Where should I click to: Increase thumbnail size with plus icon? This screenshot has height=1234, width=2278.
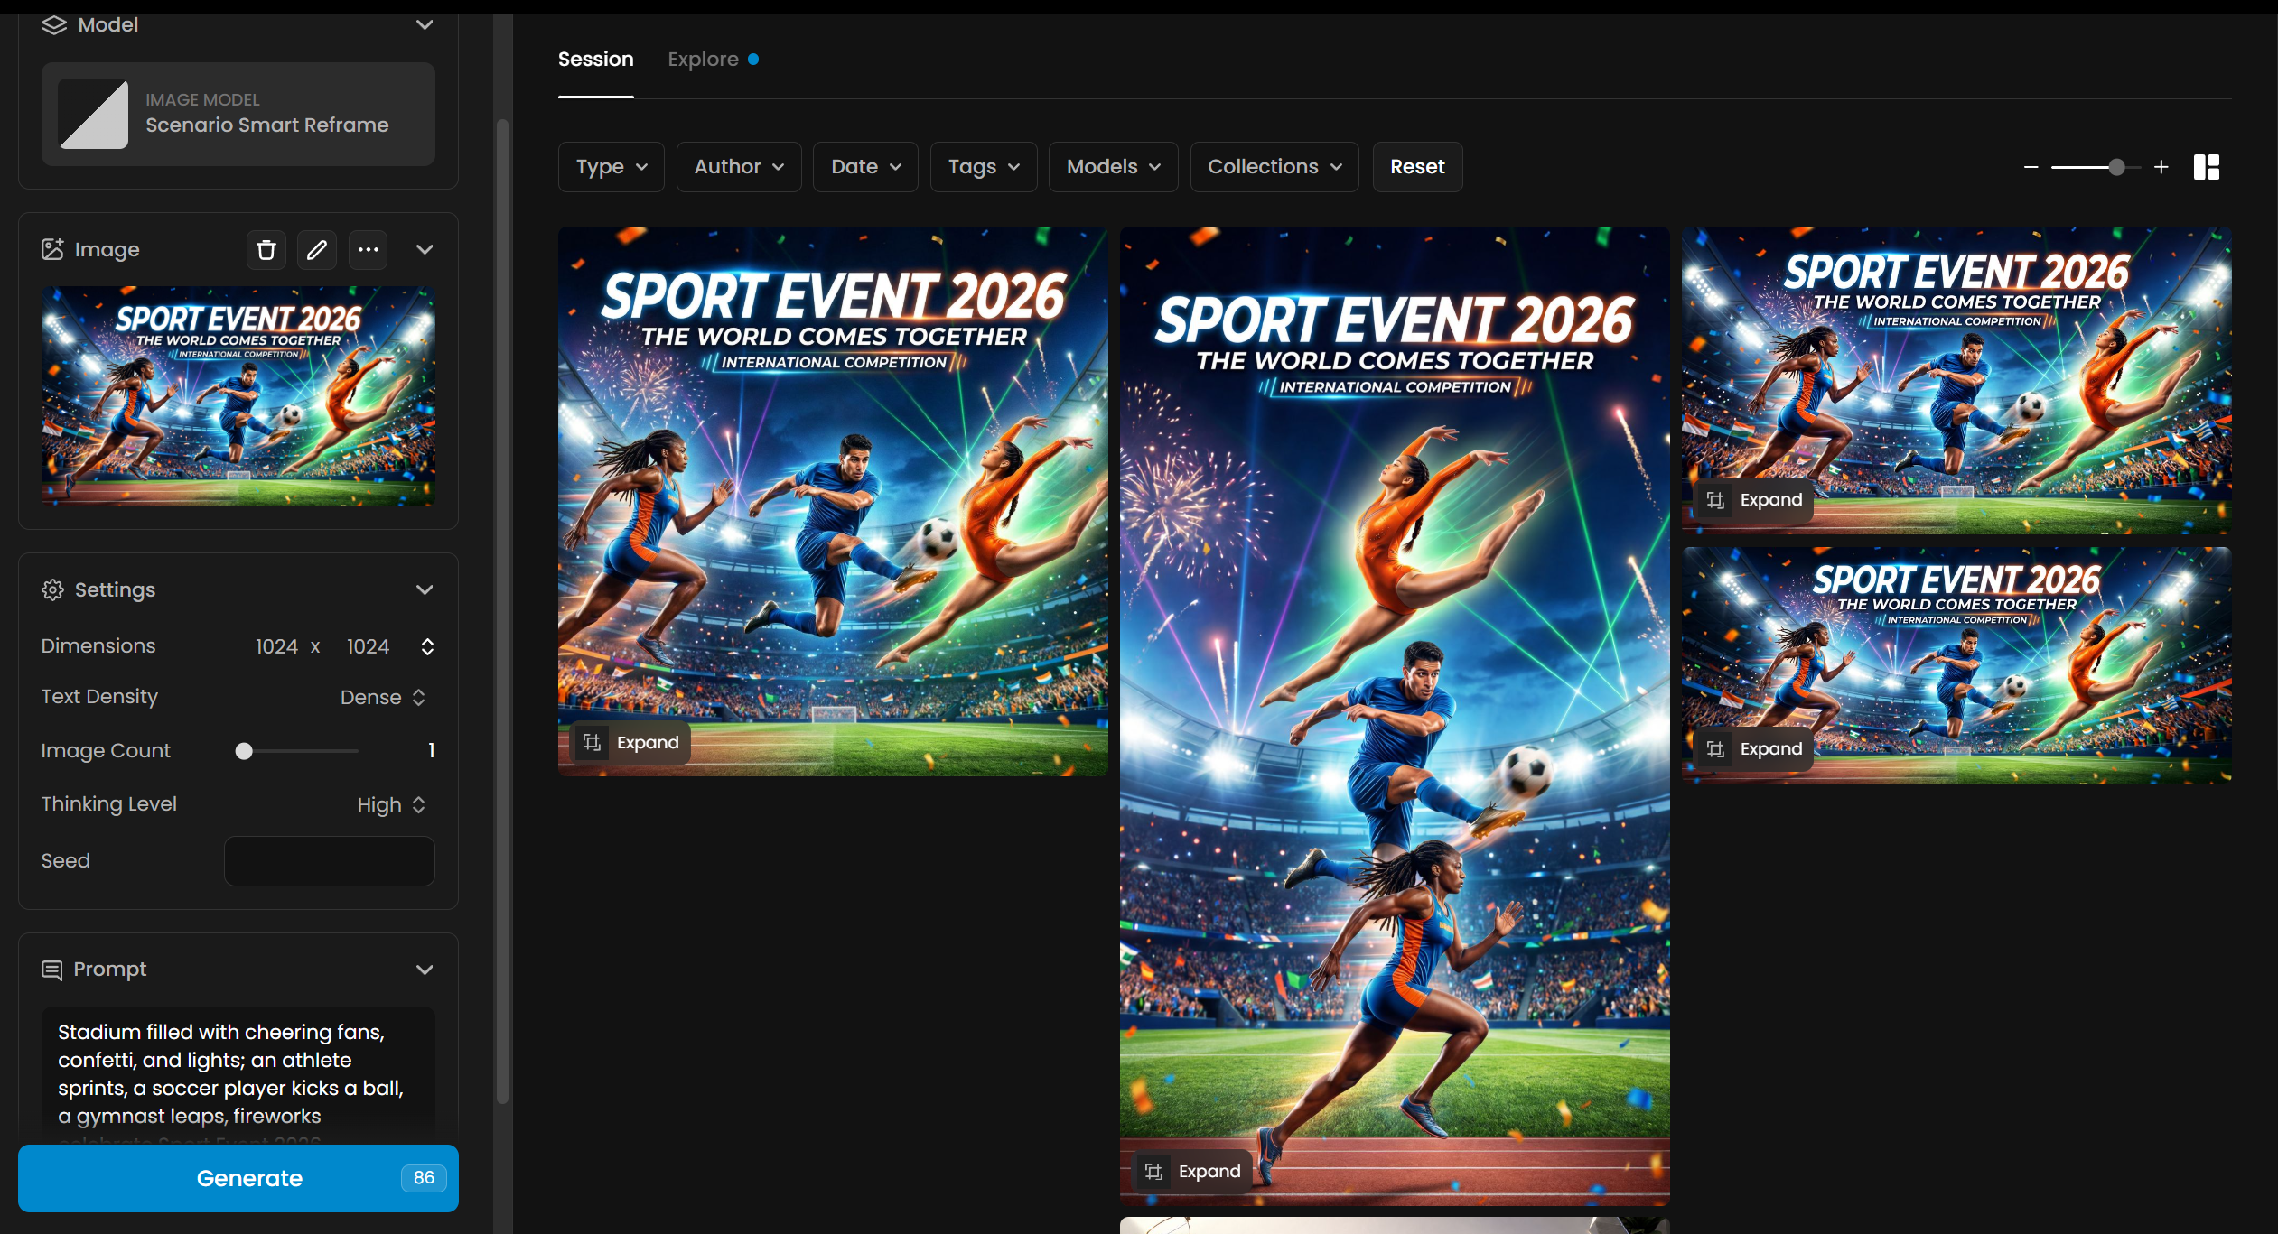2161,167
